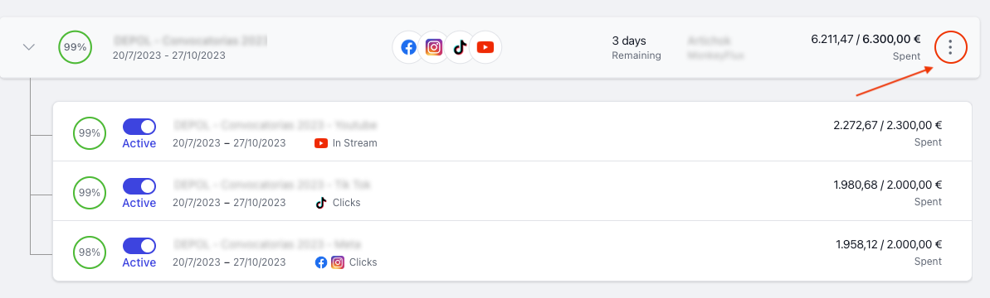Toggle off the Meta campaign Active switch
990x298 pixels.
point(139,245)
